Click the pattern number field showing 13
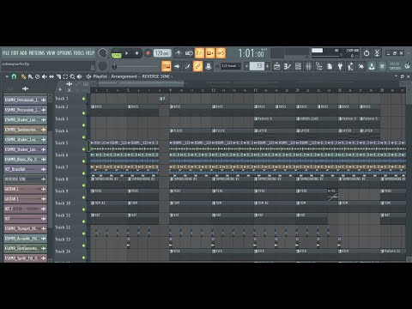 (x=257, y=66)
